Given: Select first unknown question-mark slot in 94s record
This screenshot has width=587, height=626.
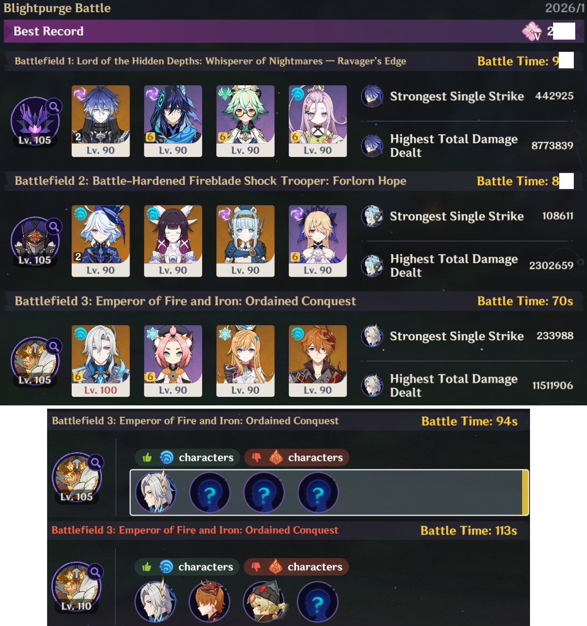Looking at the screenshot, I should (210, 493).
